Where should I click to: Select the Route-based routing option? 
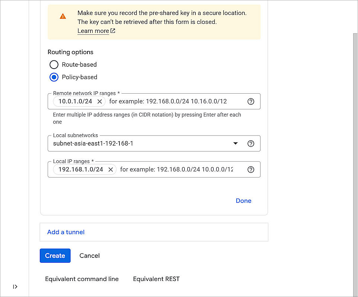54,65
